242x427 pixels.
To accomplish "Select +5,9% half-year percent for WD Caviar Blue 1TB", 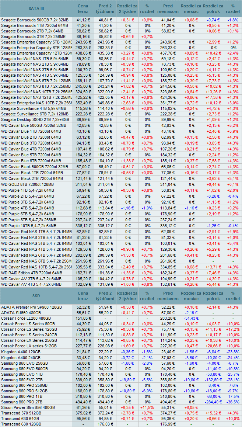I will tap(233, 131).
